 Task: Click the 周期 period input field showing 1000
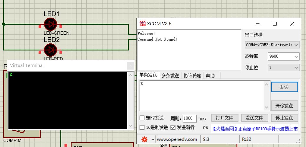(189, 118)
